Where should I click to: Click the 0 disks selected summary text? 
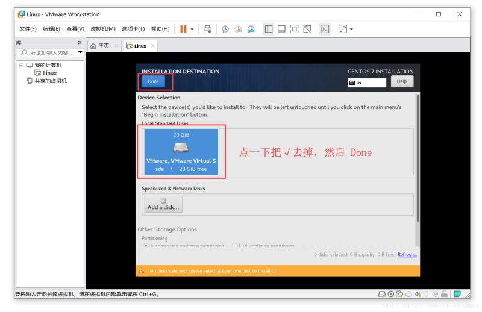[x=354, y=255]
